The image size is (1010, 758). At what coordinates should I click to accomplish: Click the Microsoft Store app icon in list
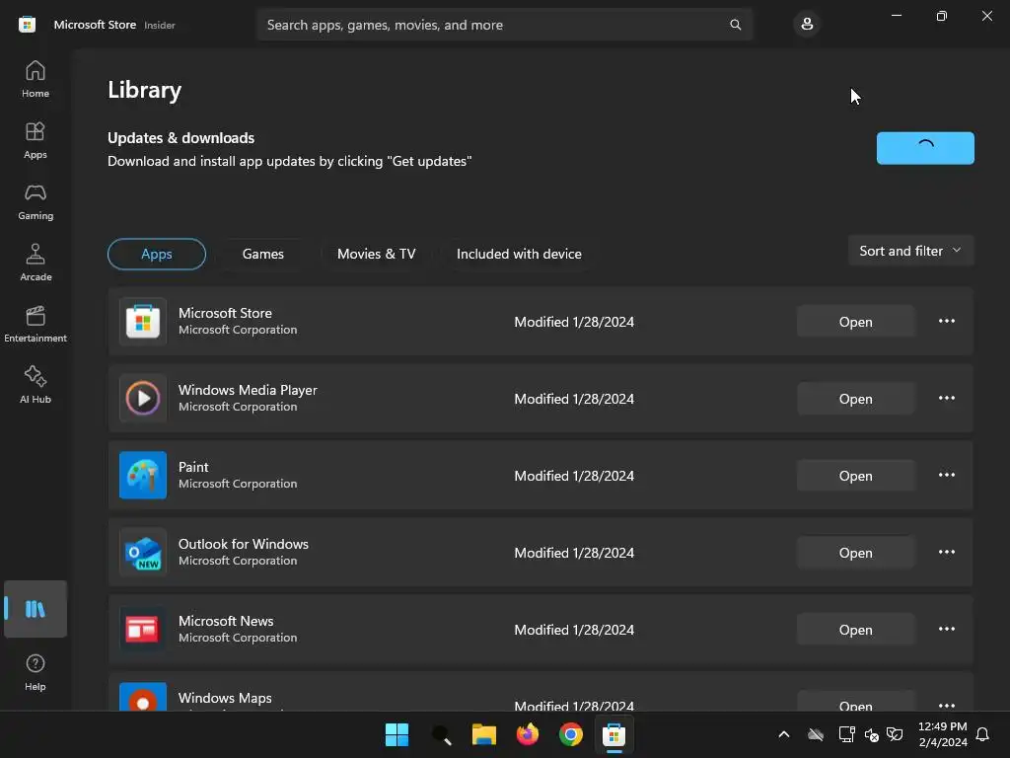pos(143,322)
